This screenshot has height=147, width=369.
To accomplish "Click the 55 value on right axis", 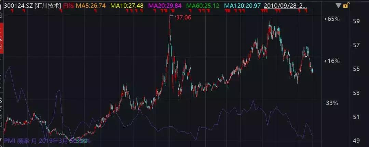I will pos(356,69).
